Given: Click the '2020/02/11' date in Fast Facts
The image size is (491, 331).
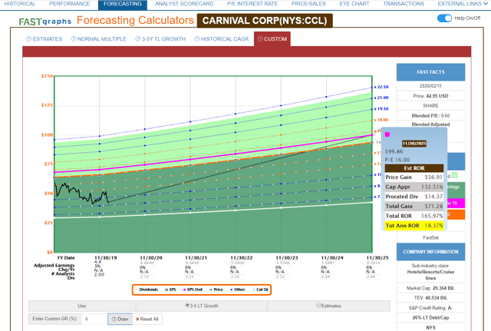Looking at the screenshot, I should click(x=430, y=86).
